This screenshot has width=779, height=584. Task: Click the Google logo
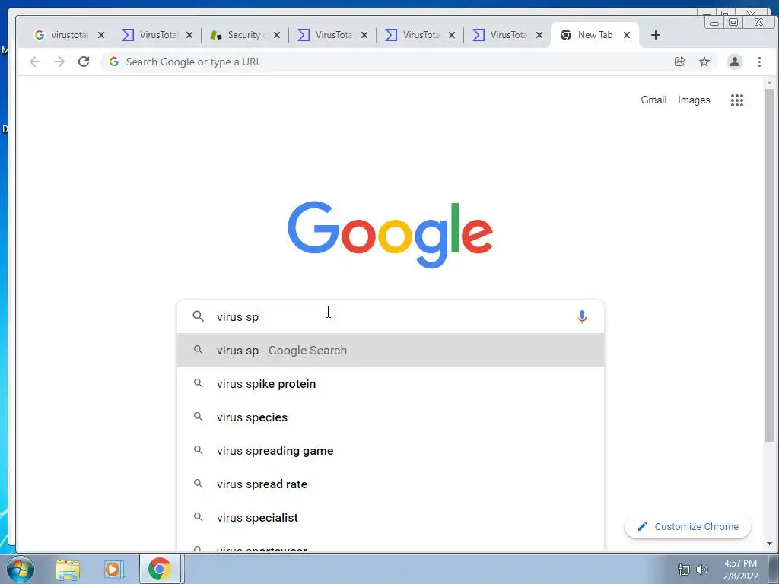coord(390,234)
